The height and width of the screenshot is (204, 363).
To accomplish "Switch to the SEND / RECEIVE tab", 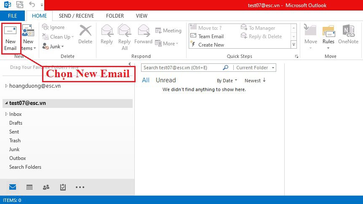I will point(76,16).
